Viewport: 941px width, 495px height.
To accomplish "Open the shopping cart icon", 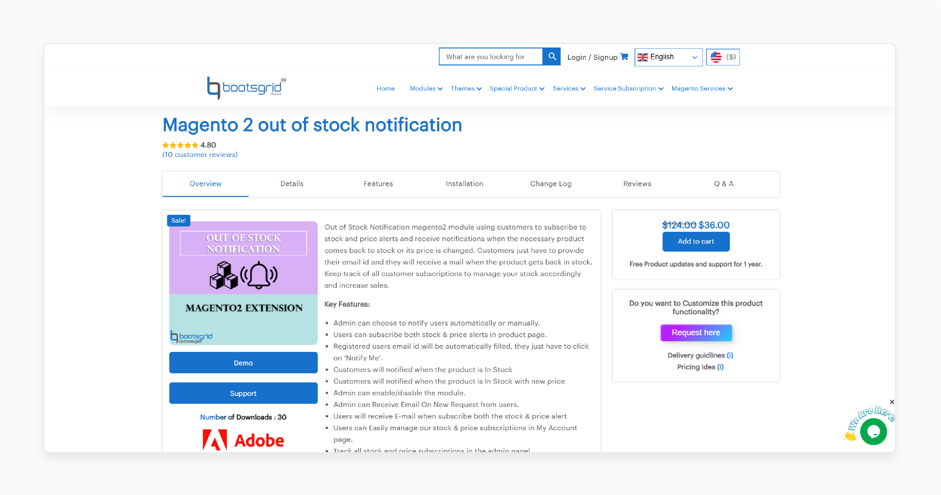I will point(624,57).
